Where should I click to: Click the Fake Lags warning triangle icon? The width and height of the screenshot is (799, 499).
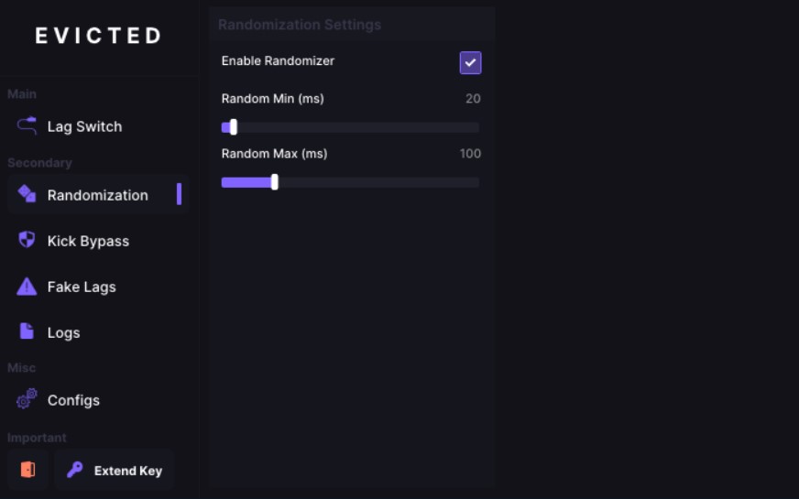(x=27, y=287)
